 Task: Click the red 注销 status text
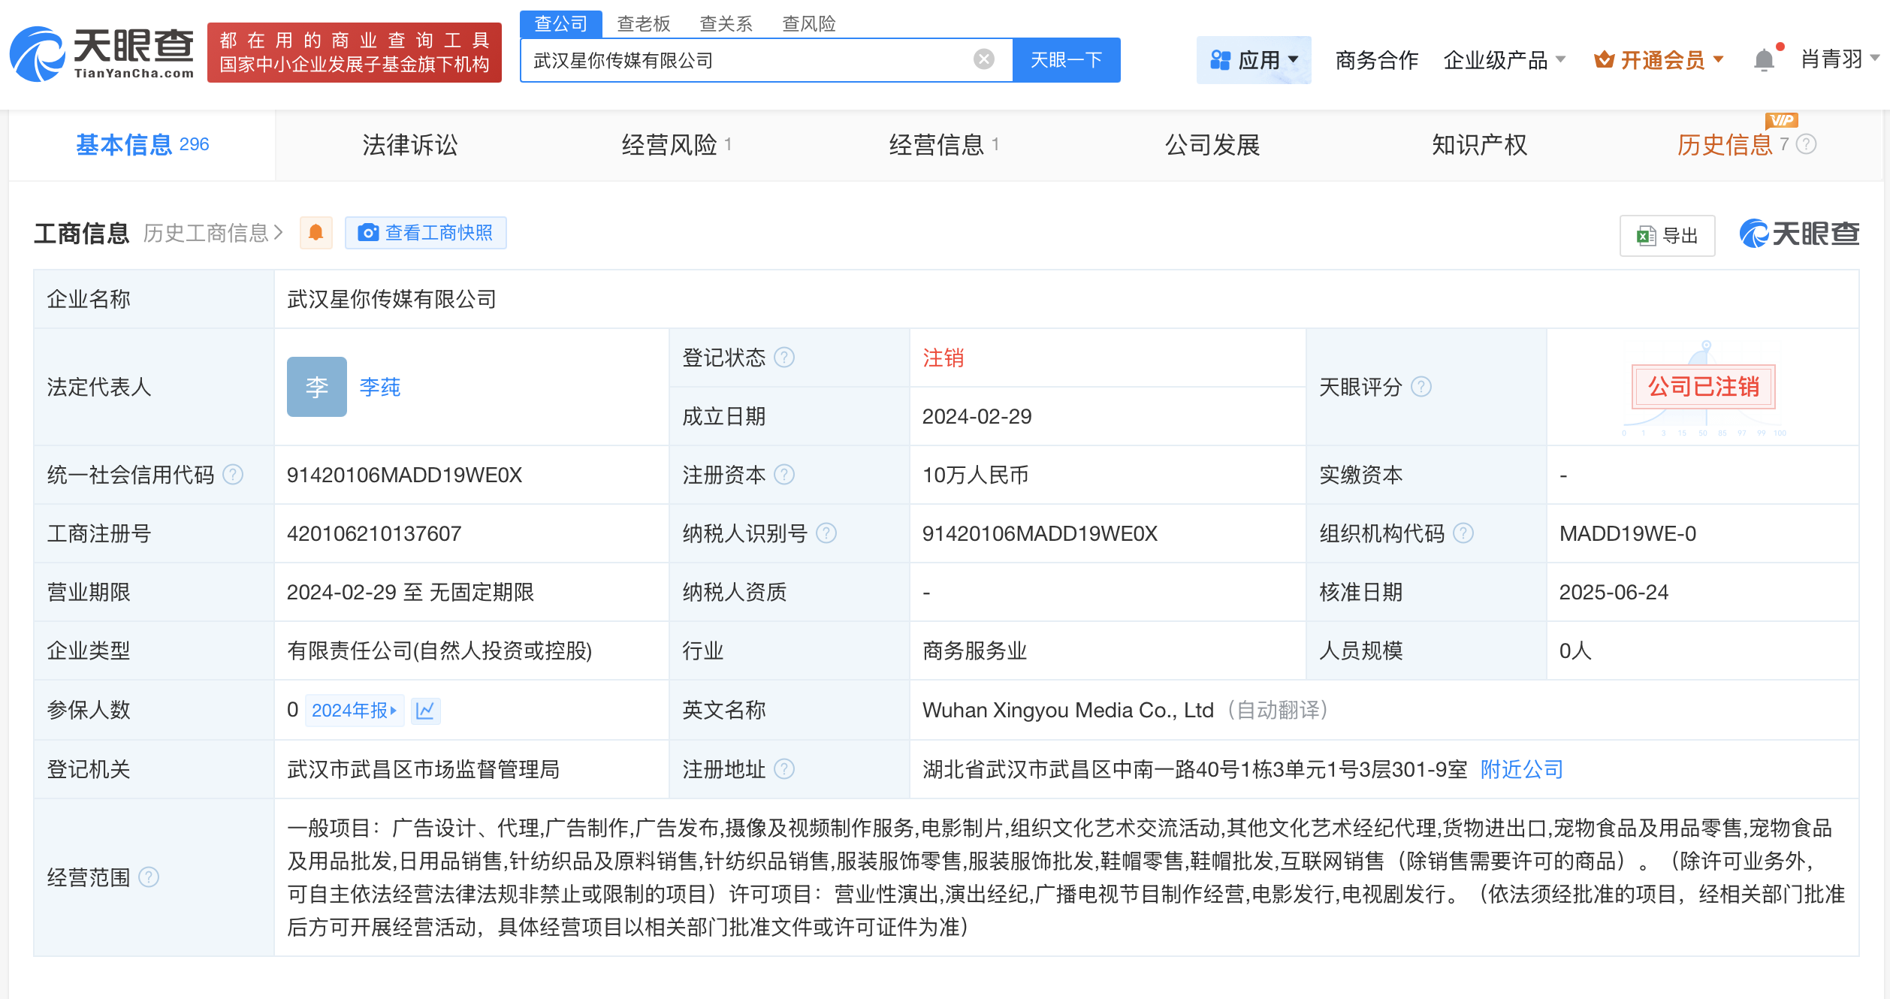[943, 358]
